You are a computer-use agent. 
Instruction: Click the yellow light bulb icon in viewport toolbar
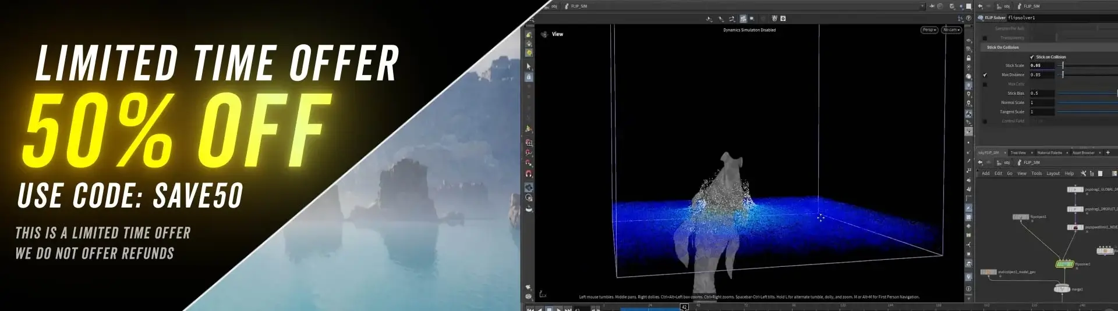[529, 53]
